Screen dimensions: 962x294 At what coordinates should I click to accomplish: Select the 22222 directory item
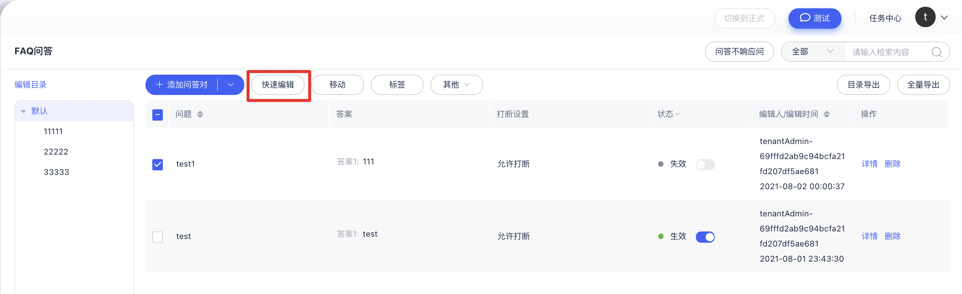[x=56, y=152]
